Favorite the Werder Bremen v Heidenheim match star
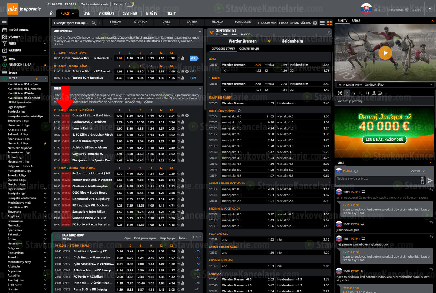The image size is (436, 293). [x=179, y=58]
